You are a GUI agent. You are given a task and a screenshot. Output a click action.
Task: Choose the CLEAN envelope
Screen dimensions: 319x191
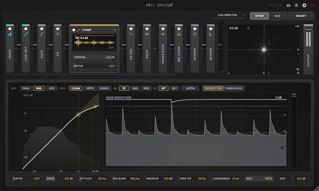76,88
